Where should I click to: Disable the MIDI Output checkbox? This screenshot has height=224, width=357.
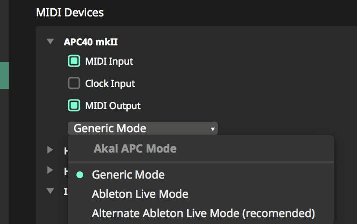pos(74,105)
